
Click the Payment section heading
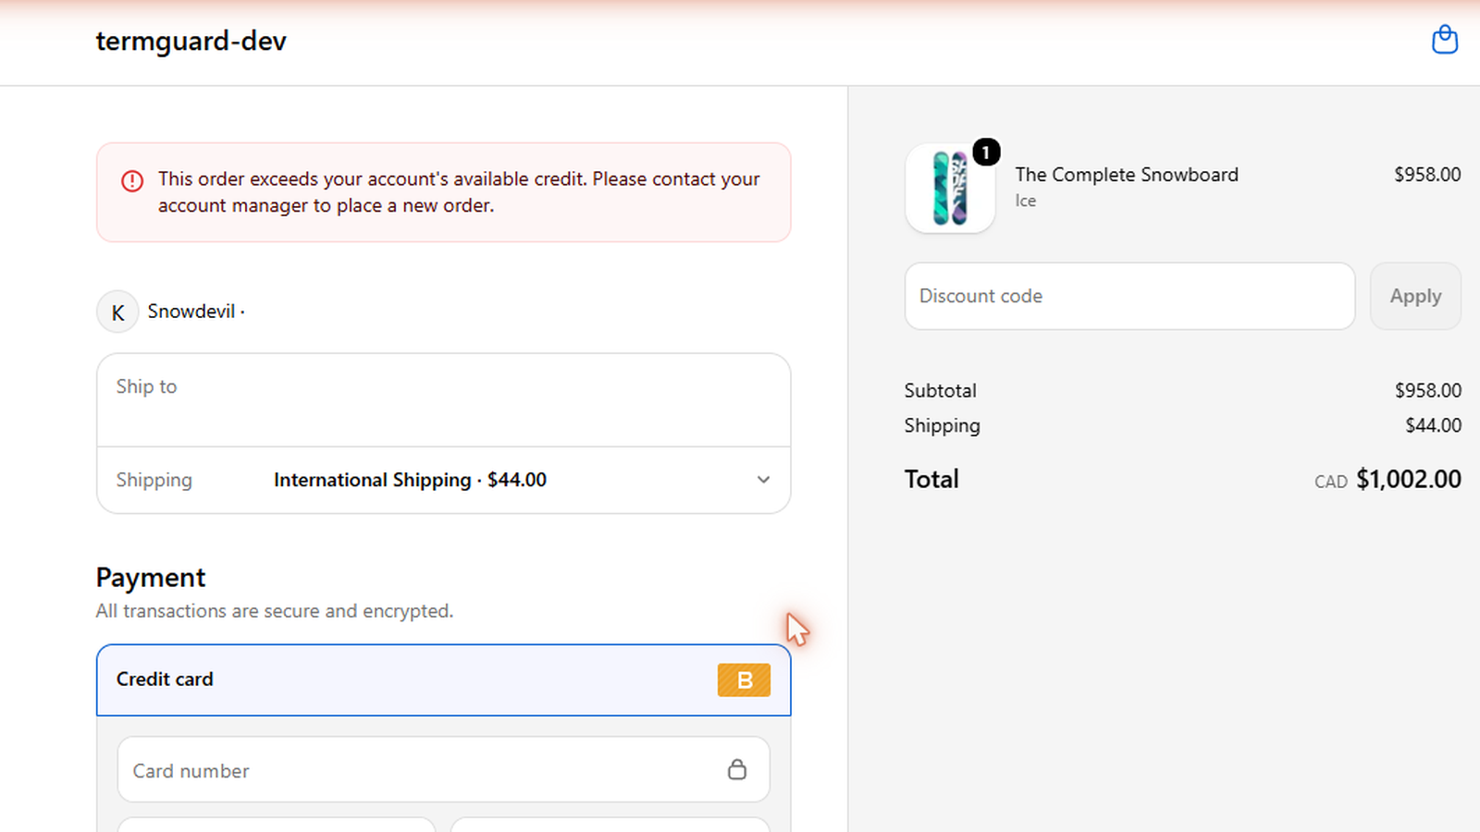pos(151,578)
